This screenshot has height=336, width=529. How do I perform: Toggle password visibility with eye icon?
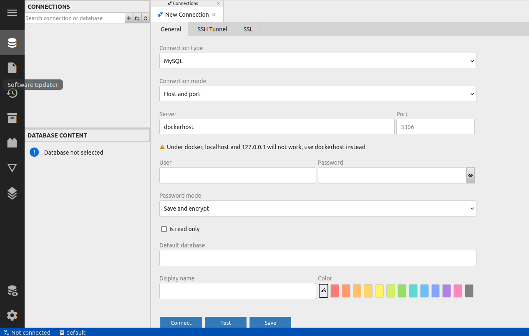(470, 176)
